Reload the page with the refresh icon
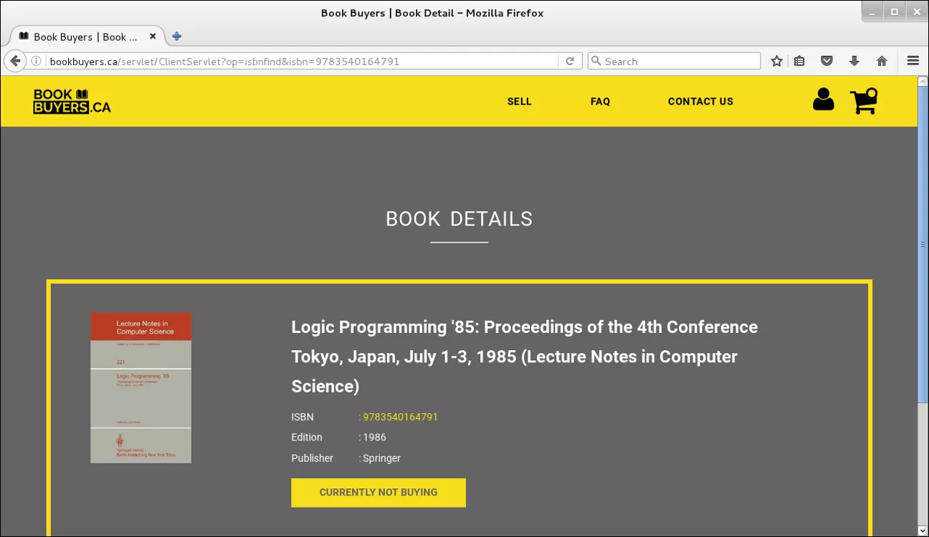Image resolution: width=929 pixels, height=537 pixels. [x=570, y=61]
